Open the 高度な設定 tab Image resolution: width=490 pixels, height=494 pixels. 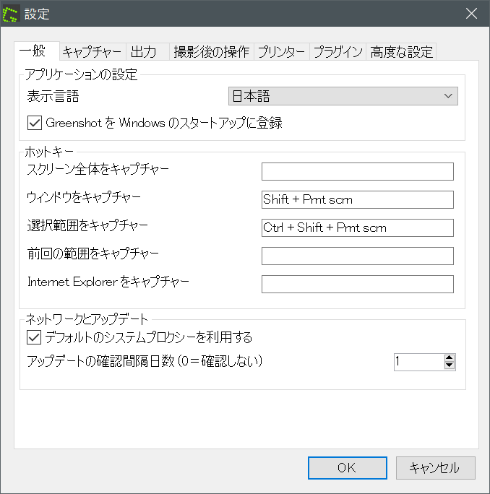point(401,52)
